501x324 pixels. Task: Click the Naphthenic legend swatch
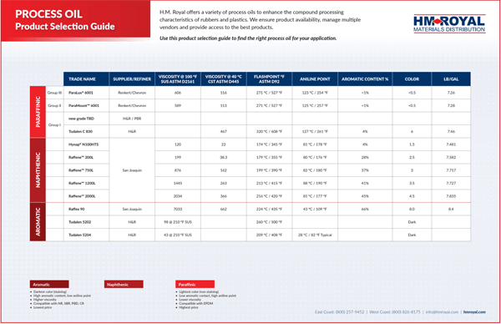coord(124,285)
